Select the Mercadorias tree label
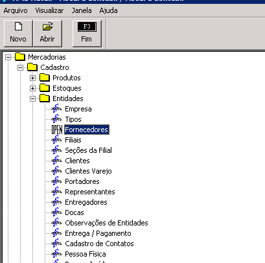This screenshot has height=263, width=265. (47, 57)
